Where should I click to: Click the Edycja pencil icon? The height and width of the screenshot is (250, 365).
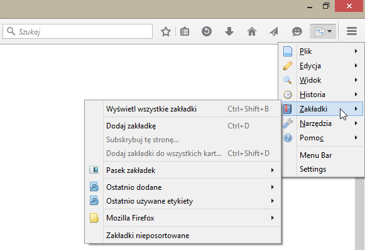pos(288,66)
